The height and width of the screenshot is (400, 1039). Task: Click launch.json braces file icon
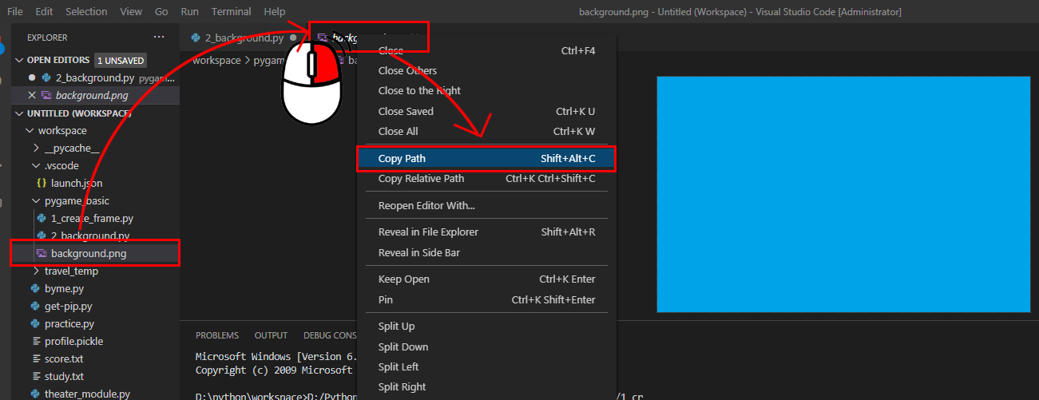(x=42, y=183)
